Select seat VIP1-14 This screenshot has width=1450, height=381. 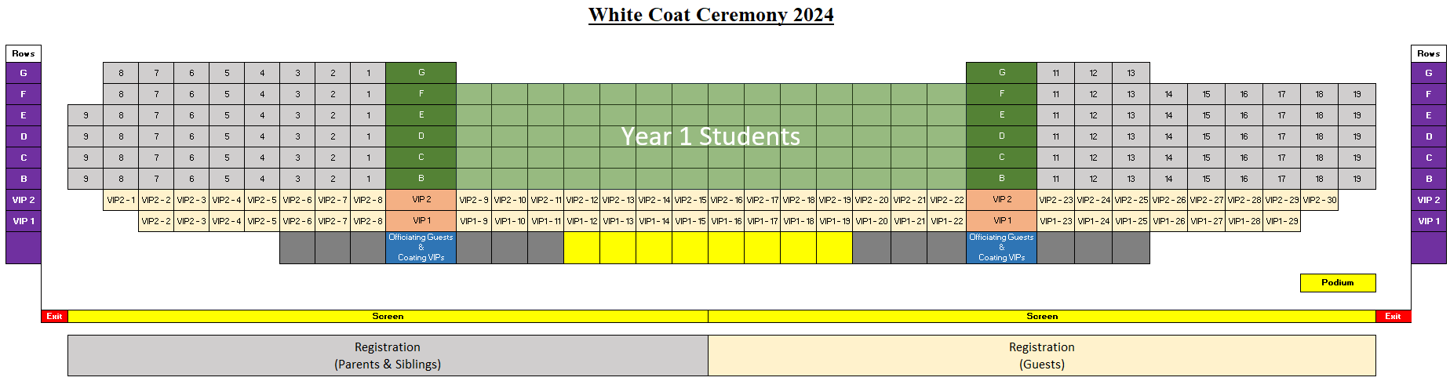point(654,221)
